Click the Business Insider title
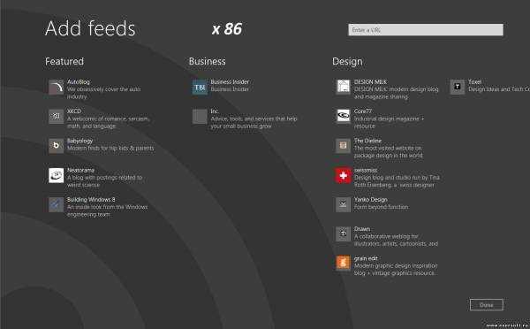This screenshot has width=530, height=329. coord(230,82)
